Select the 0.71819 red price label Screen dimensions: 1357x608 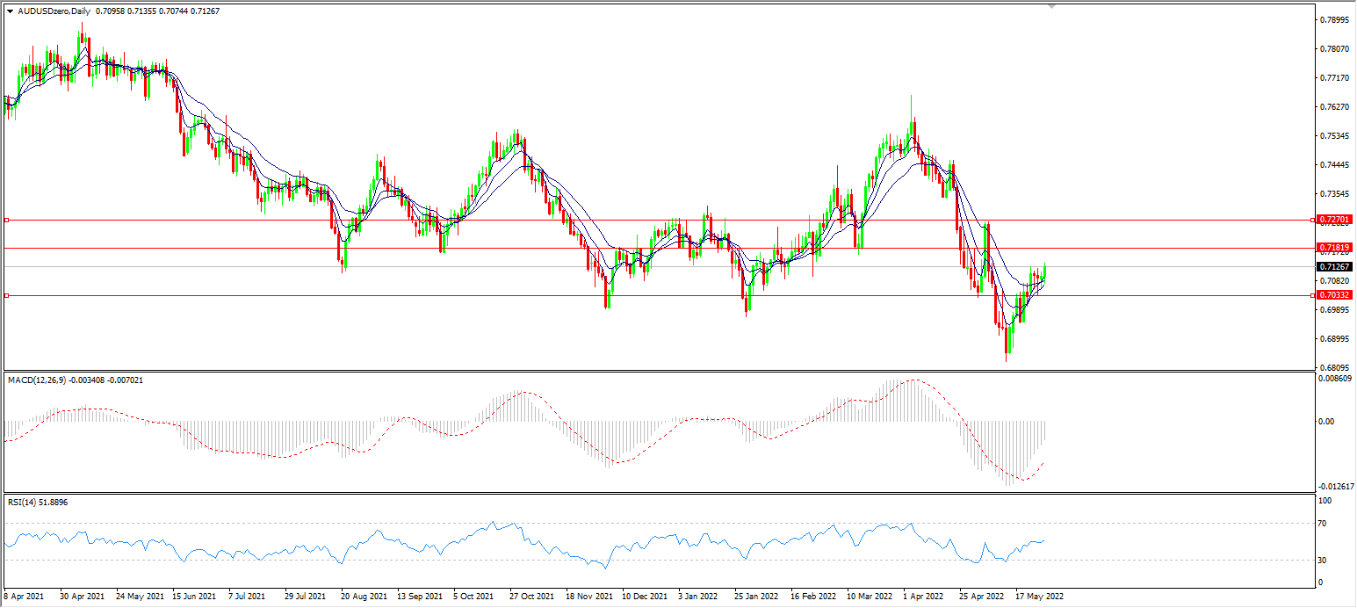point(1334,249)
